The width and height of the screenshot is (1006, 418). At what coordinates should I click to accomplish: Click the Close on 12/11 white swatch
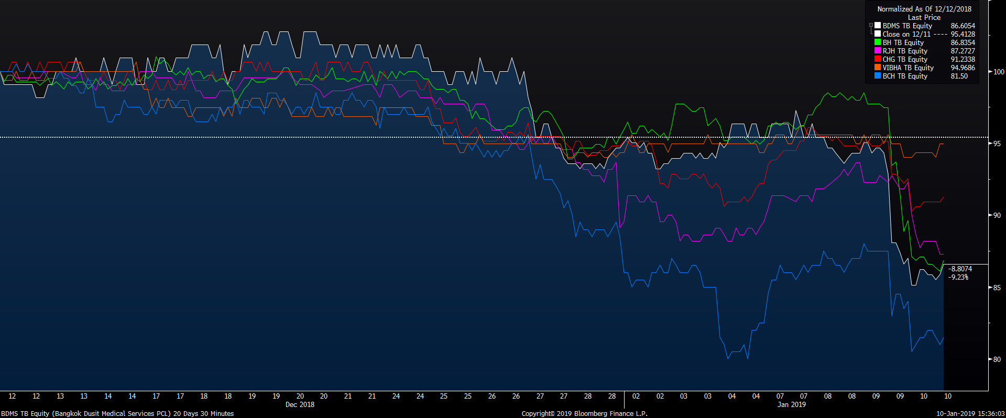tap(878, 34)
